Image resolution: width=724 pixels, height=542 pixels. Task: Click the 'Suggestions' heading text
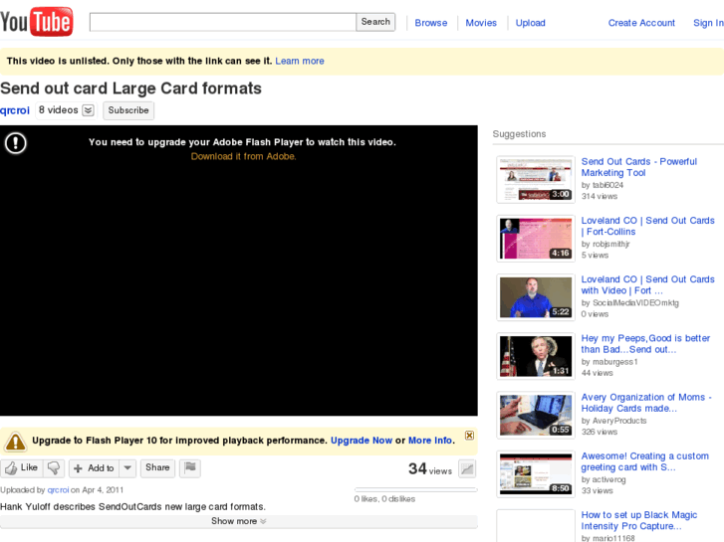(x=520, y=134)
